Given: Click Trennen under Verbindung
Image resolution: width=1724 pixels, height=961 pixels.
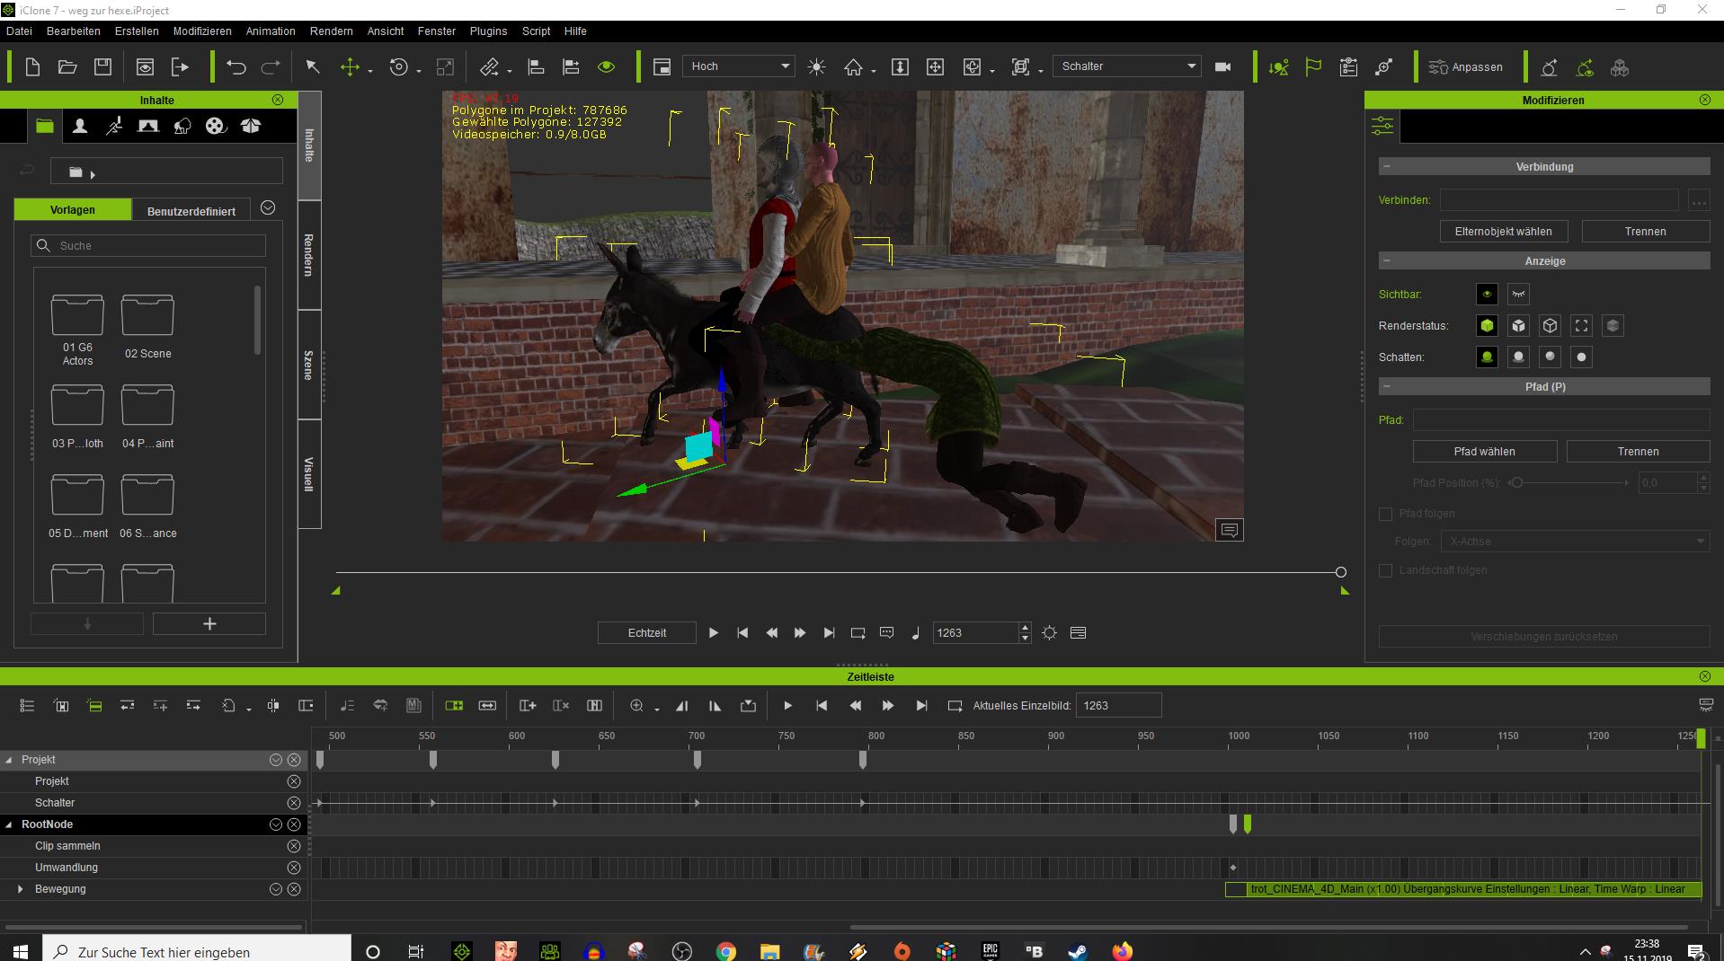Looking at the screenshot, I should click(1645, 232).
